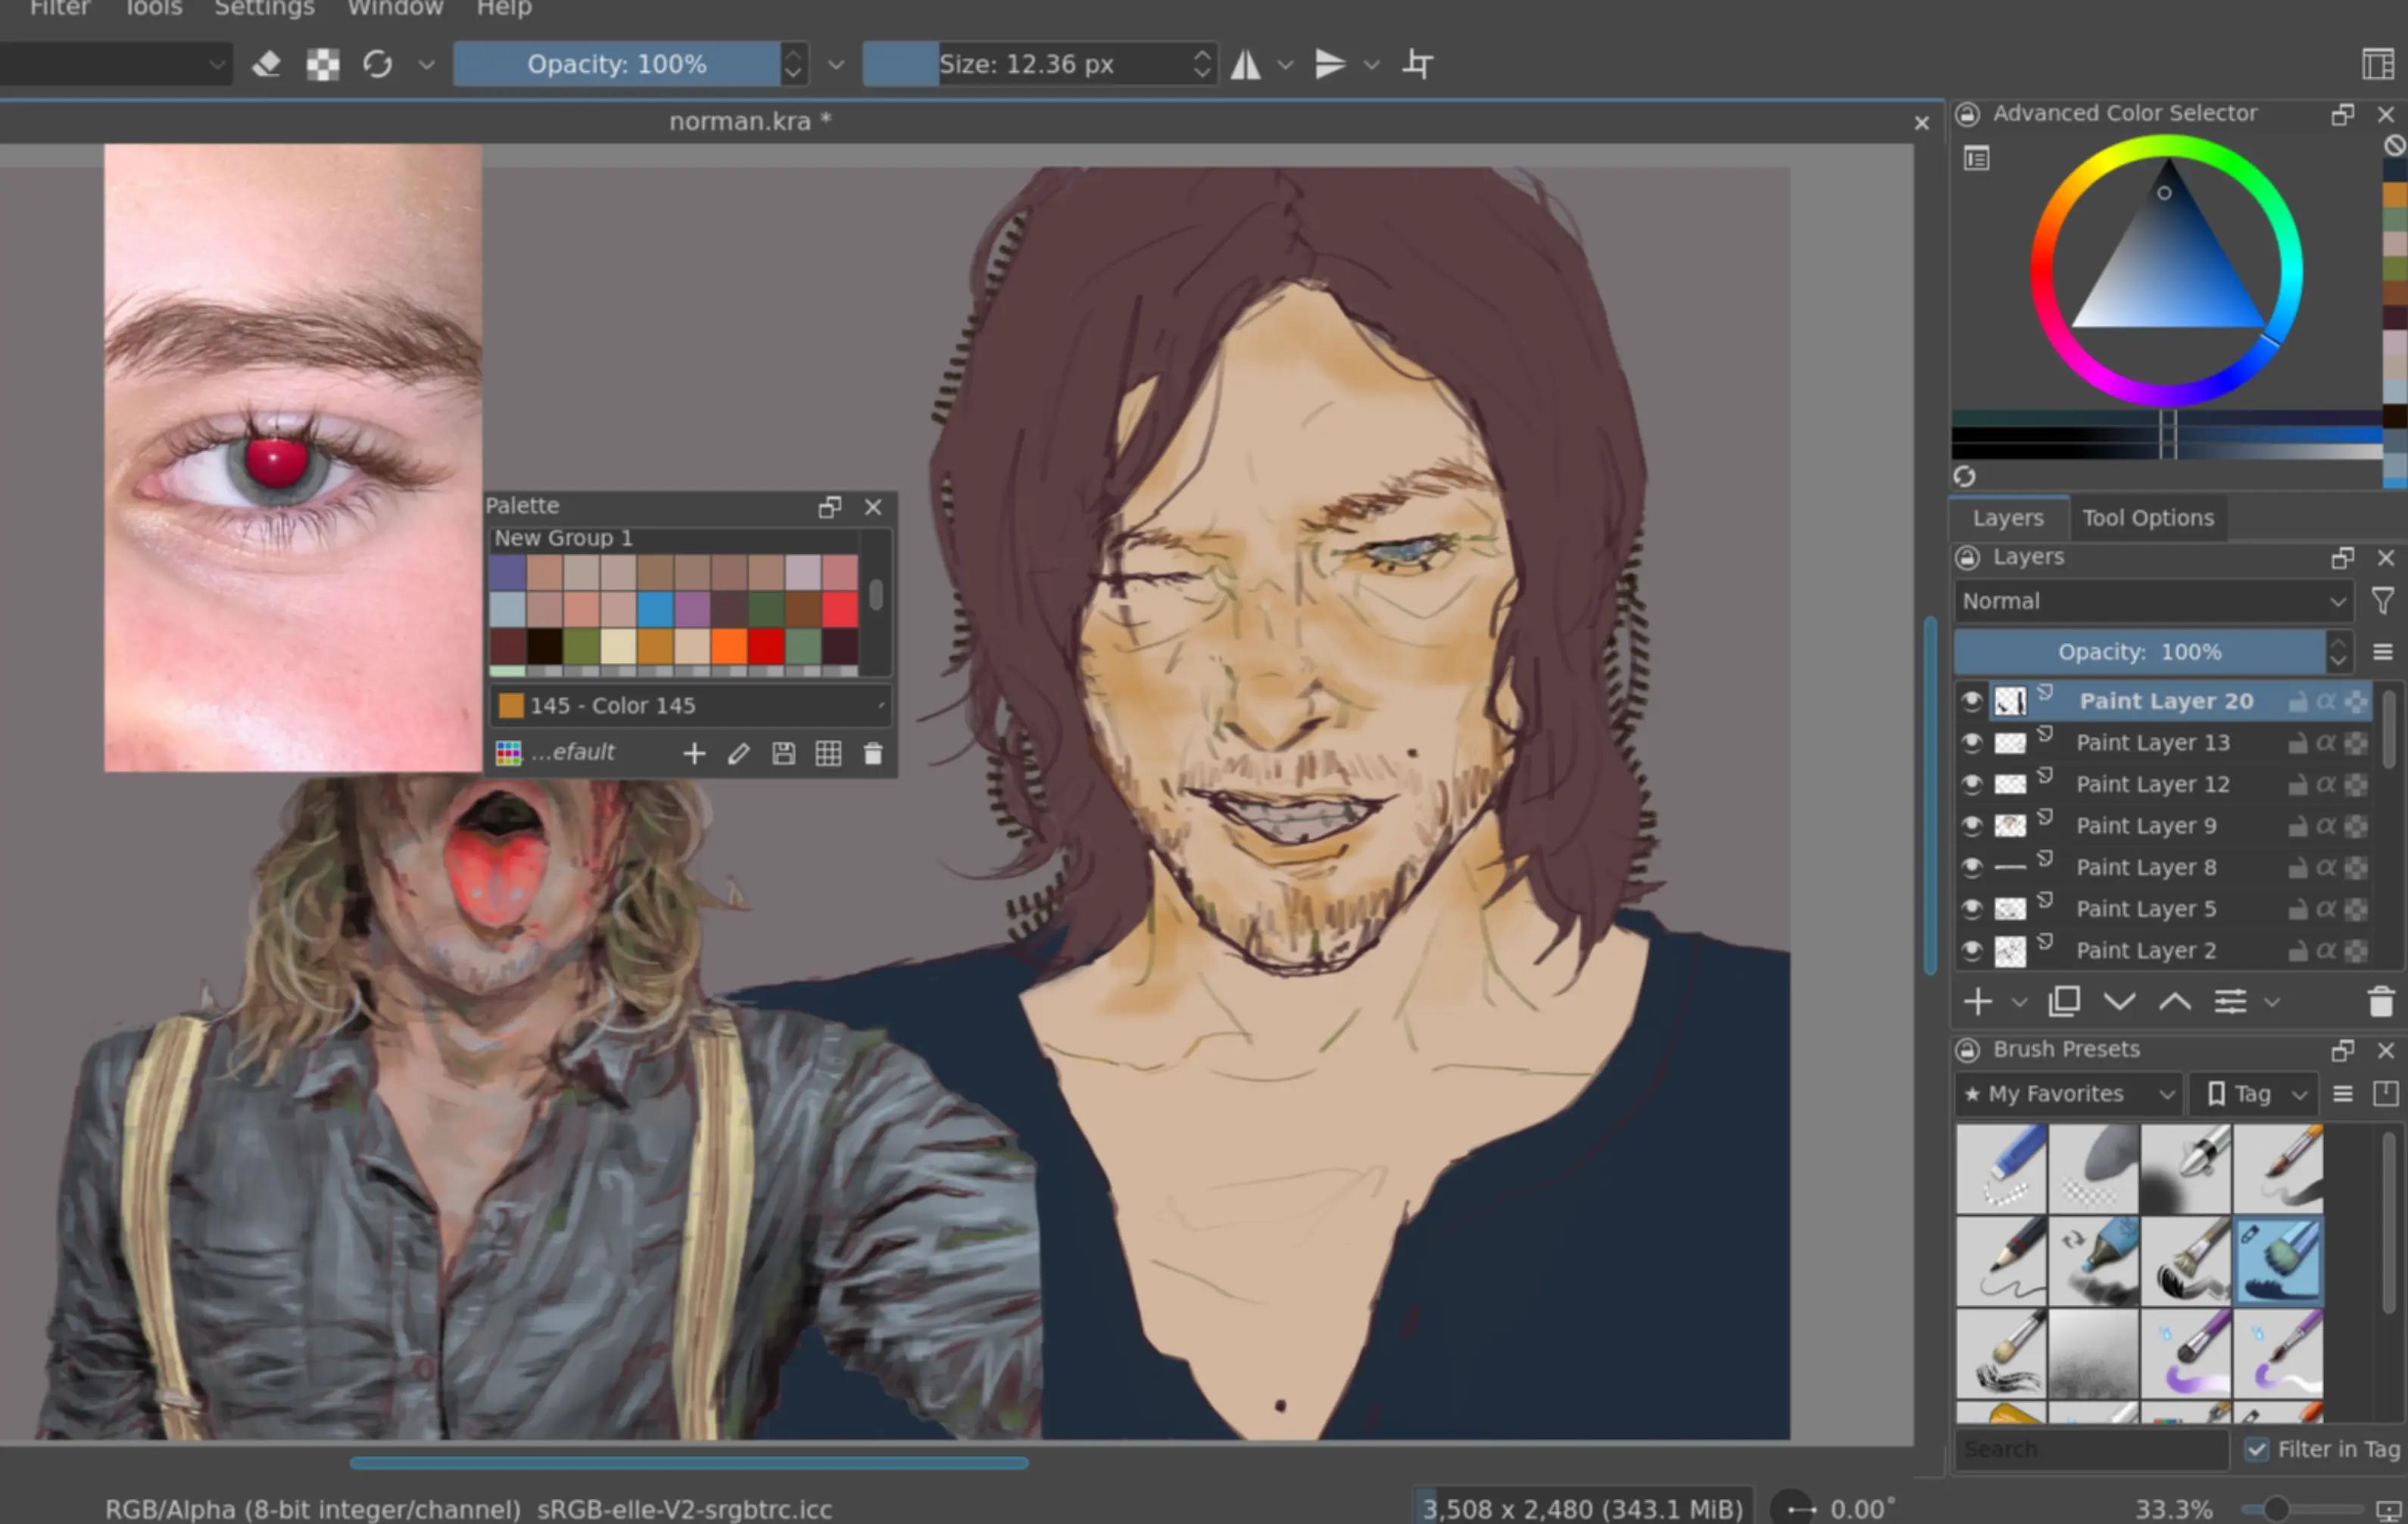Filter layers using the funnel icon
Viewport: 2408px width, 1524px height.
click(x=2382, y=601)
